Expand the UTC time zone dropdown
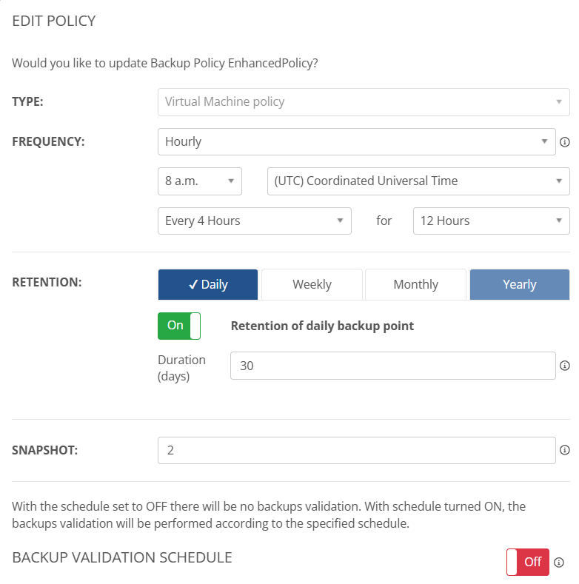The image size is (579, 584). (418, 181)
